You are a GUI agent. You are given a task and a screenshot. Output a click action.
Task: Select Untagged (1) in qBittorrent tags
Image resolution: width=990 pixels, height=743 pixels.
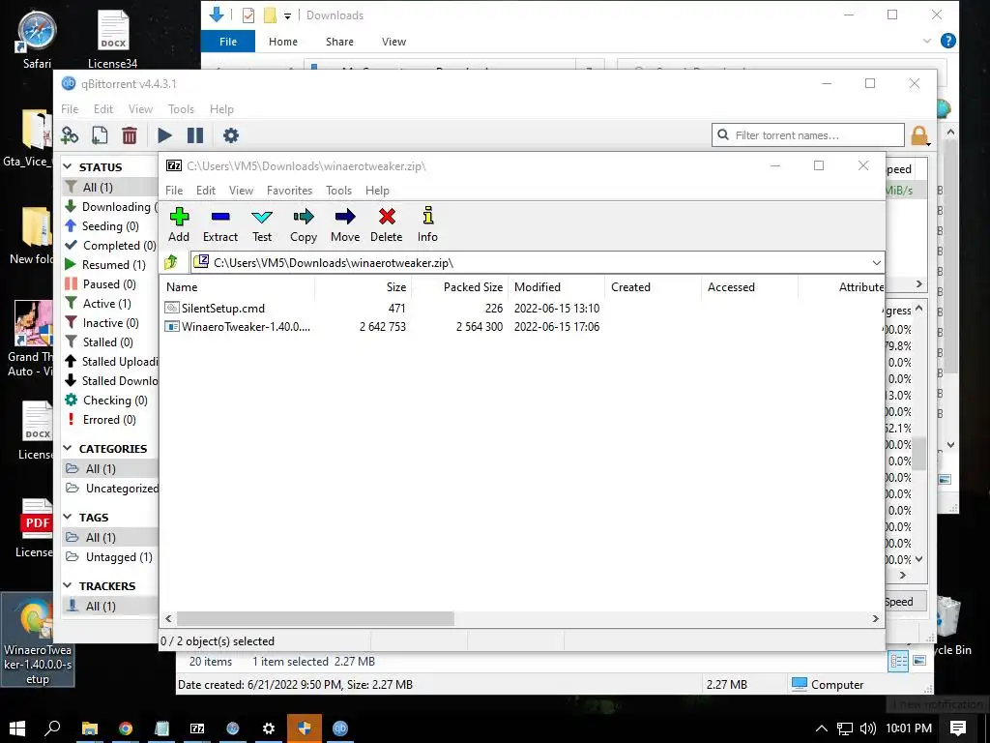[110, 556]
